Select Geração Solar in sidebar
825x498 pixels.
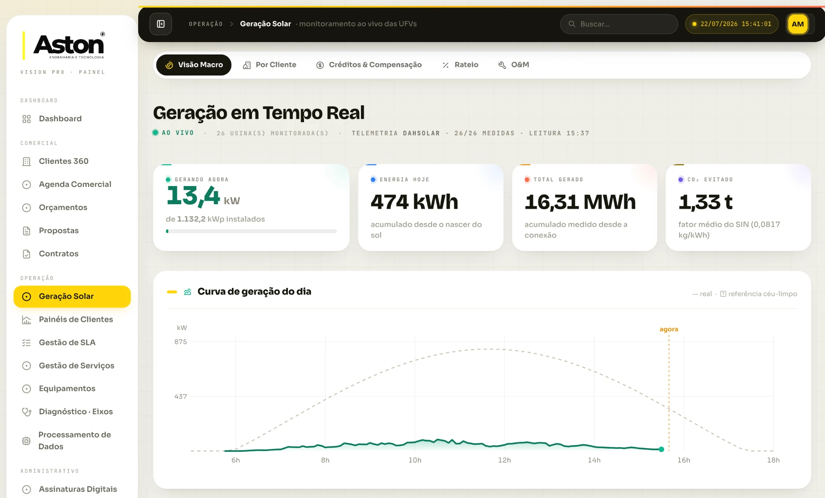pos(72,297)
